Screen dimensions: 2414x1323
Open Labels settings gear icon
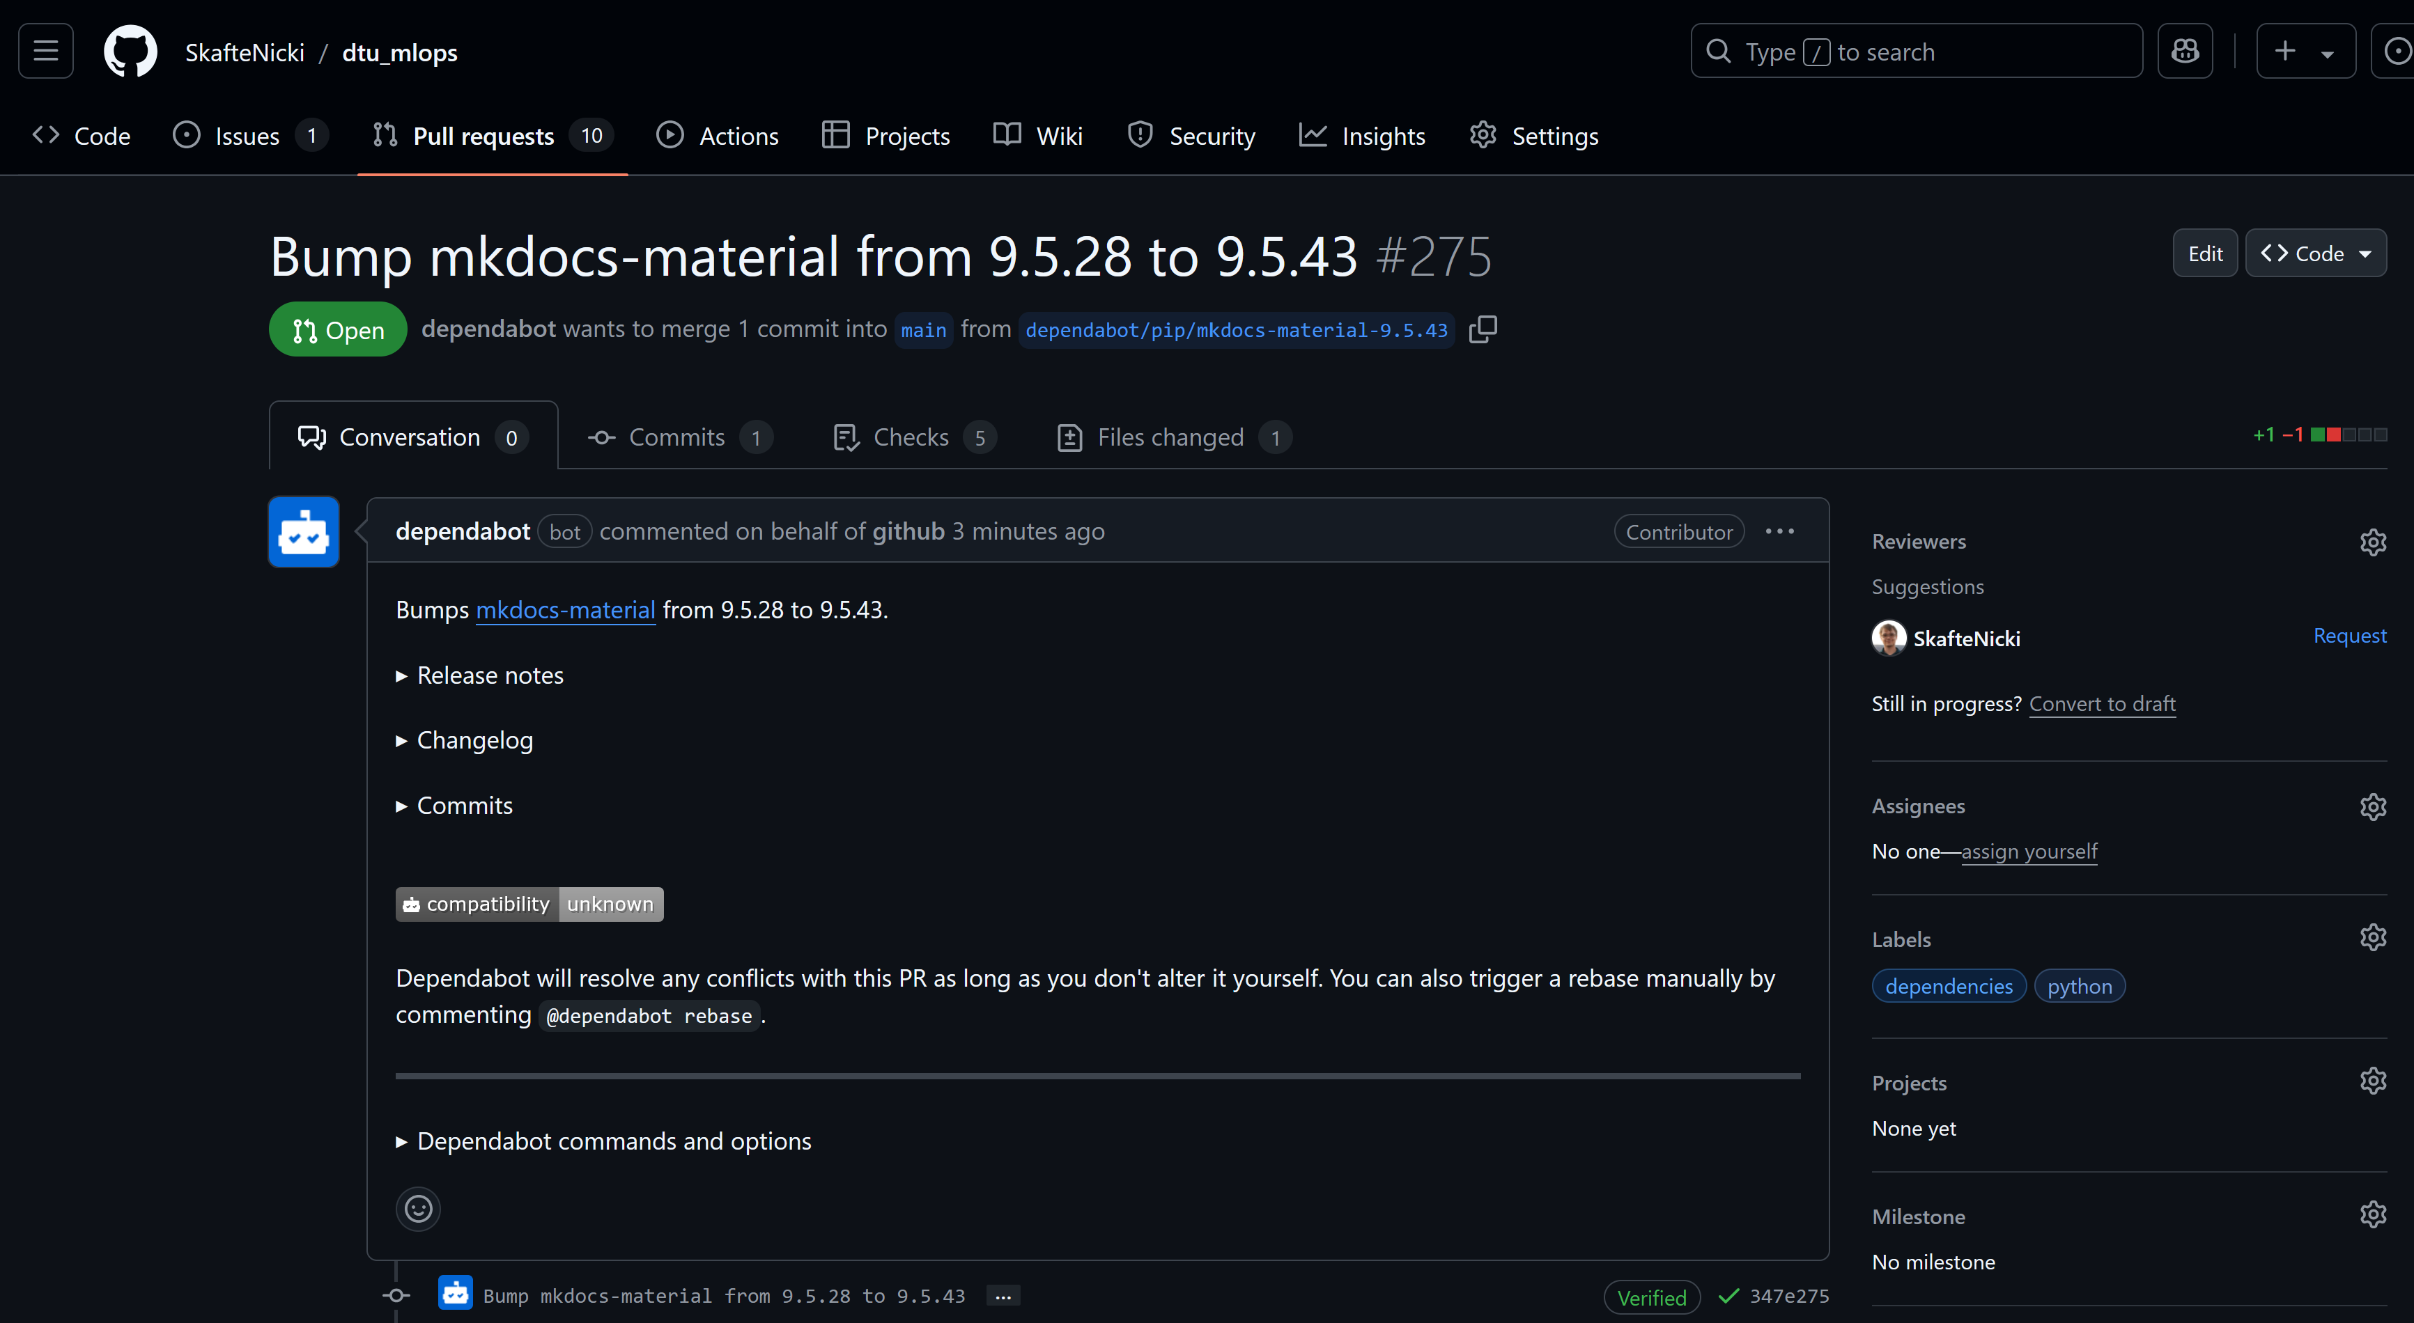(2372, 938)
